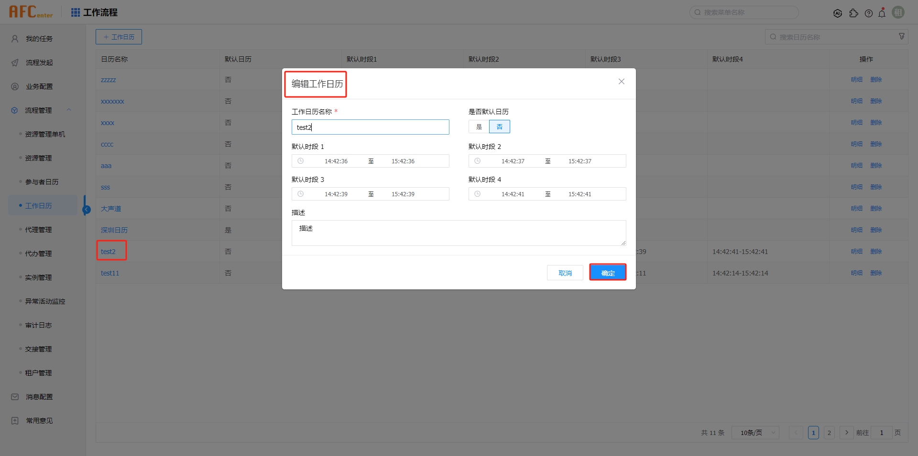Image resolution: width=918 pixels, height=456 pixels.
Task: Open the app grid icon beside 工作流程
Action: (x=76, y=12)
